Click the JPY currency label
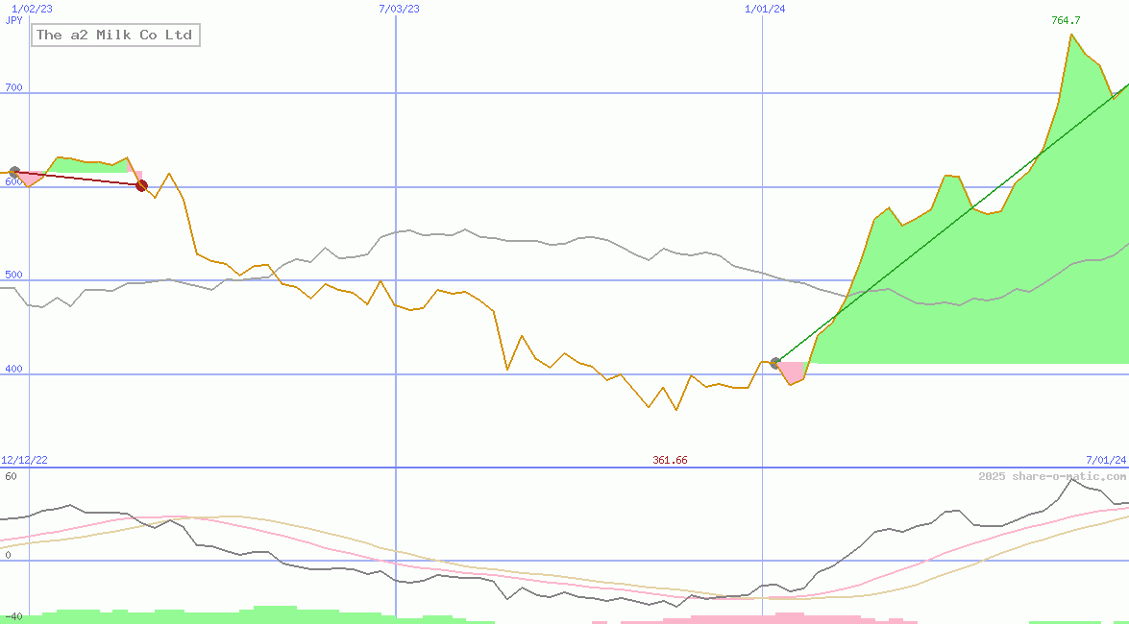1129x624 pixels. [x=13, y=20]
